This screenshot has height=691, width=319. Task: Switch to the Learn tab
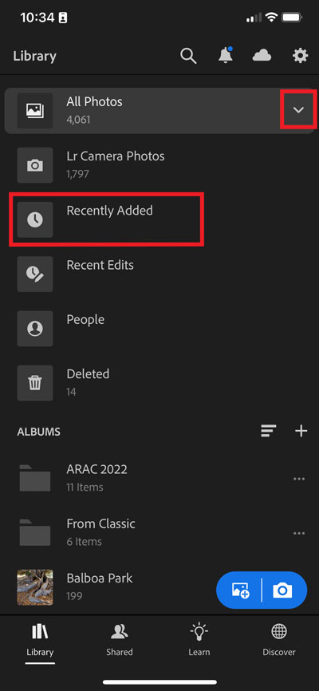pyautogui.click(x=199, y=639)
